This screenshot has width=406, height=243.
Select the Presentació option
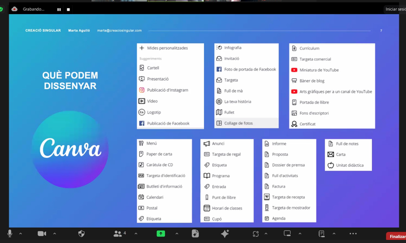pyautogui.click(x=154, y=79)
